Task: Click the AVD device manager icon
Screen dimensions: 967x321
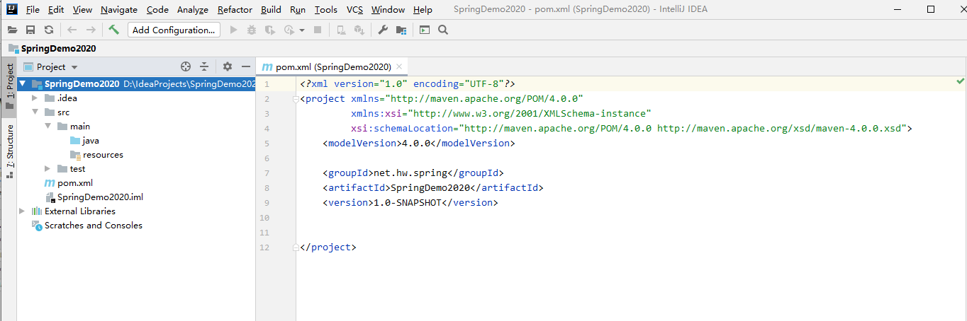Action: [341, 30]
